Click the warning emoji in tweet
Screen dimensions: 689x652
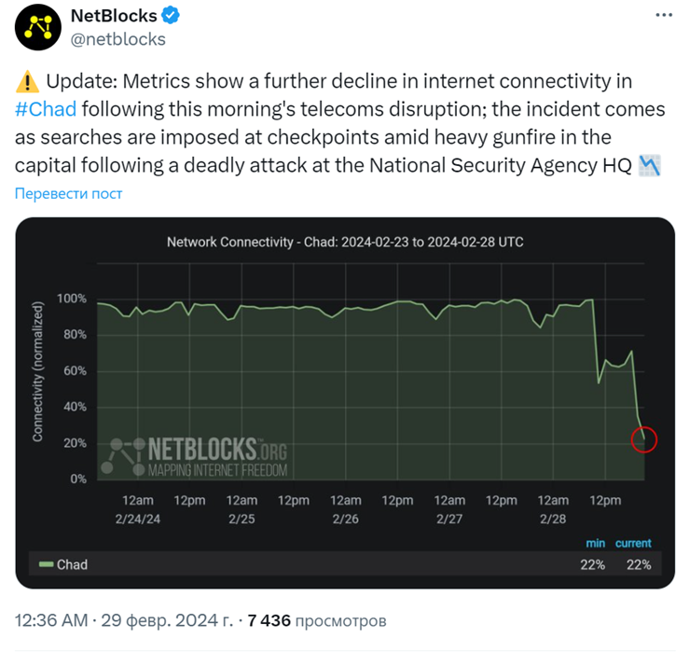(x=27, y=82)
